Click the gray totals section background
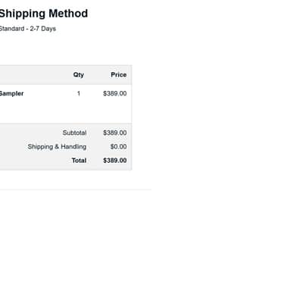 66,147
